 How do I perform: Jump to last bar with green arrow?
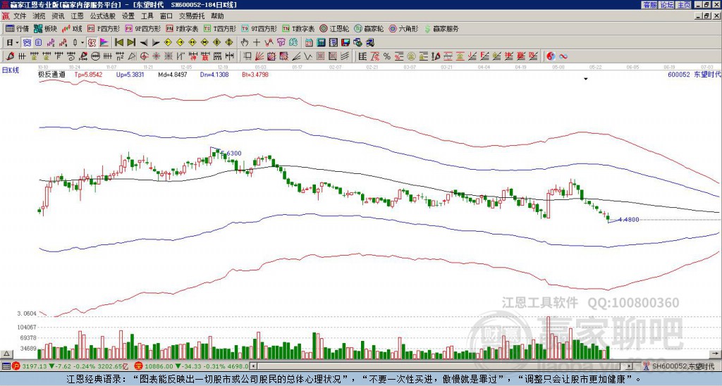coord(130,42)
